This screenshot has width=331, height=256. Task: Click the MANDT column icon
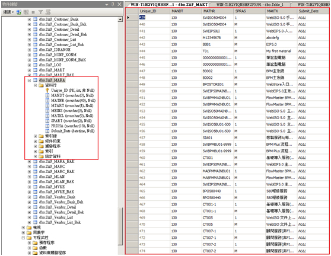pos(47,95)
